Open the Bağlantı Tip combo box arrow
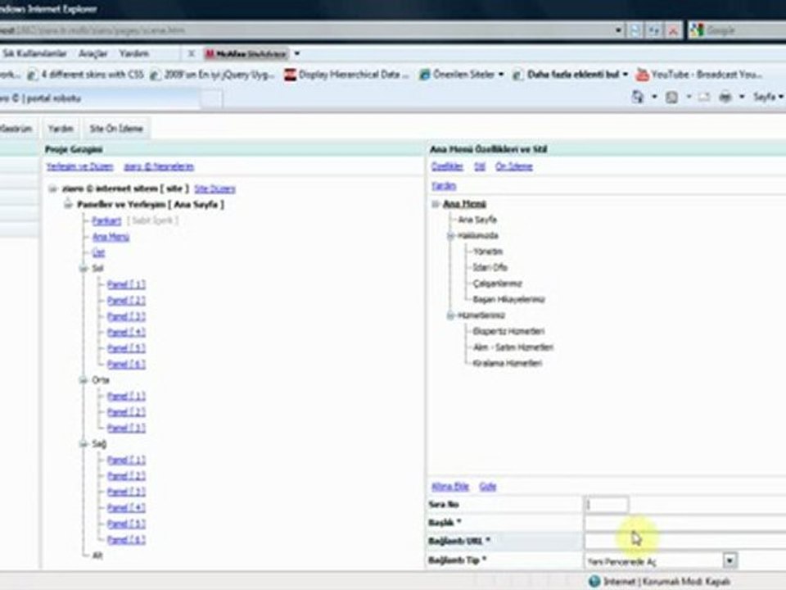The height and width of the screenshot is (590, 786). [x=730, y=560]
